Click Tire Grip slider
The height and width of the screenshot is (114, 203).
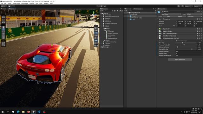pyautogui.click(x=186, y=43)
